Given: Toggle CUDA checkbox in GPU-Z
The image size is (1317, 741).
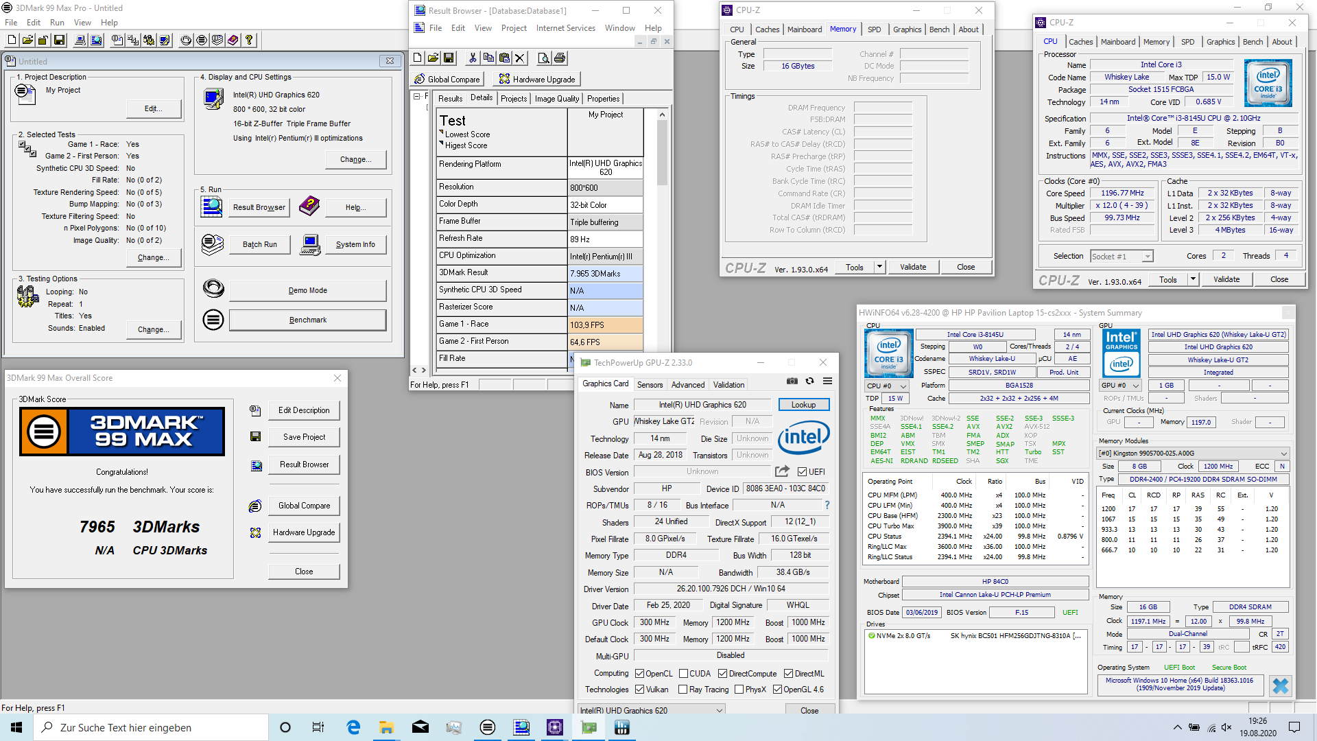Looking at the screenshot, I should (683, 674).
